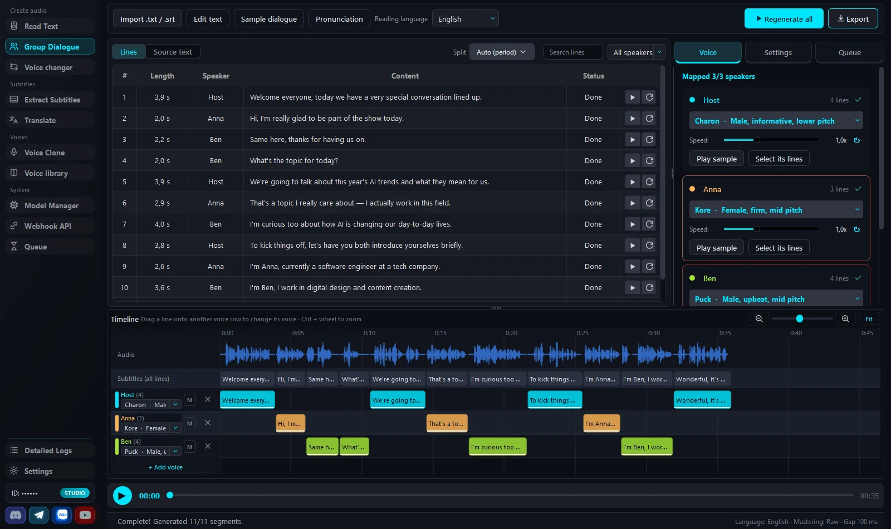Open Voice changer in sidebar
This screenshot has width=891, height=529.
point(50,67)
